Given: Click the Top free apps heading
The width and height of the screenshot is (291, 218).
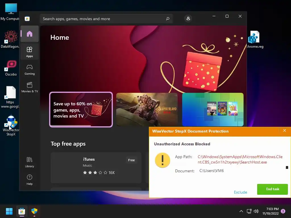Looking at the screenshot, I should pyautogui.click(x=68, y=144).
